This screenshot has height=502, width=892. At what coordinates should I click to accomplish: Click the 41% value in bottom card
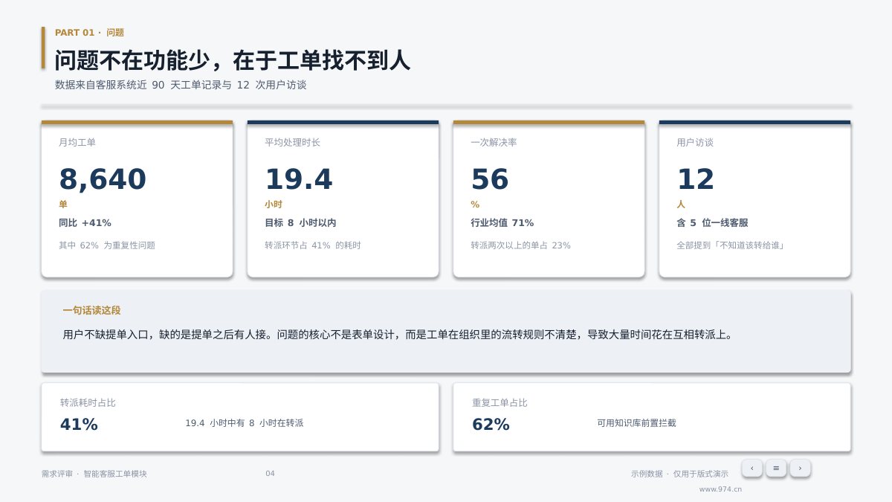tap(79, 425)
